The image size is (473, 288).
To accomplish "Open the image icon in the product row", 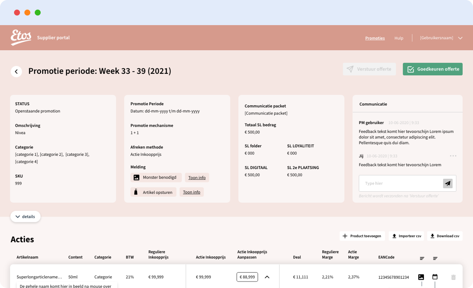I will click(x=421, y=277).
